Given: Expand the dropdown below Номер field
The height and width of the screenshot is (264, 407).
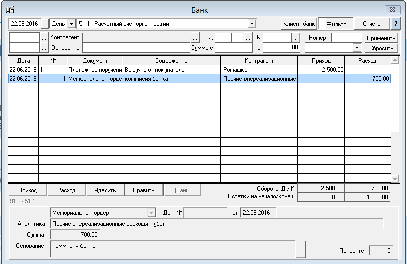Looking at the screenshot, I should pos(357,48).
